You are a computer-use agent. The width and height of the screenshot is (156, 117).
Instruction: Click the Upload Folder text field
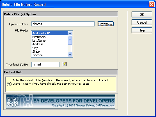(63, 24)
